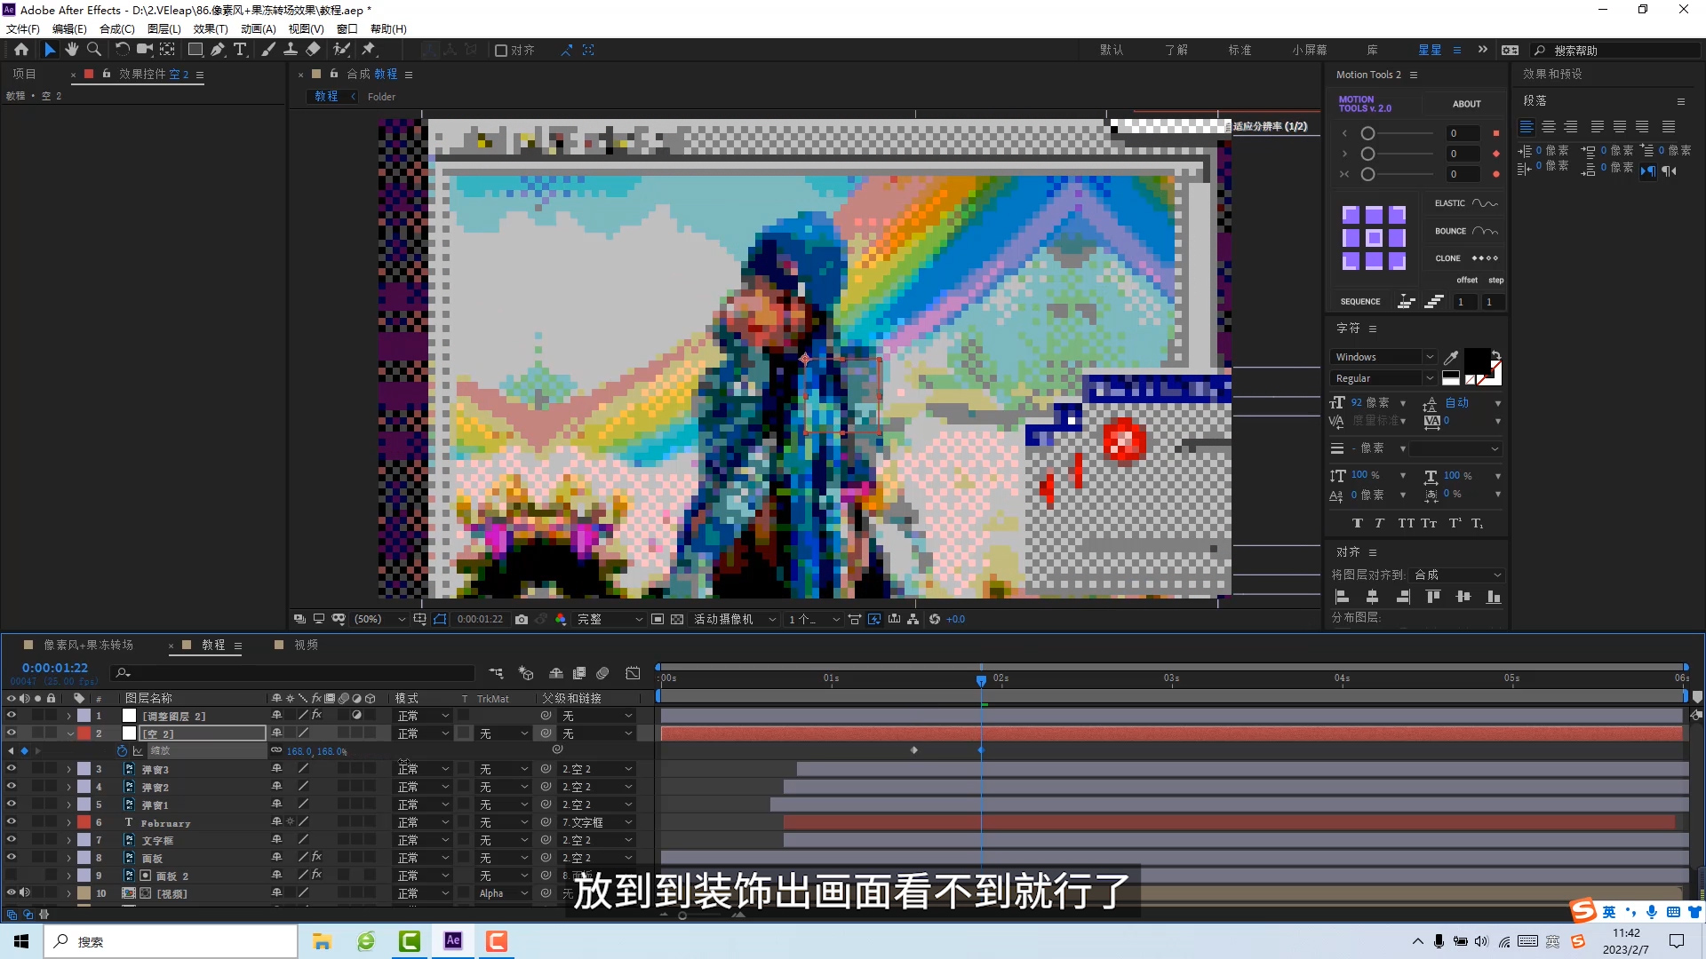This screenshot has height=959, width=1706.
Task: Select the Brush tool
Action: tap(268, 50)
